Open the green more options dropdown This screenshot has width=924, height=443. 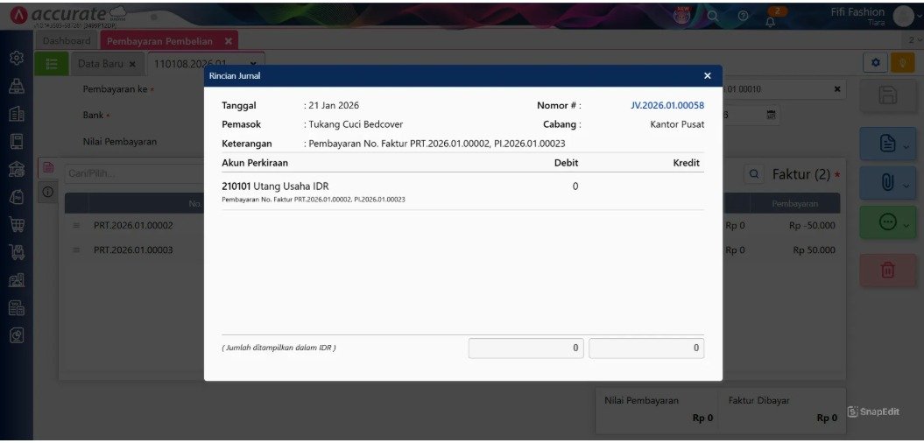click(x=887, y=222)
